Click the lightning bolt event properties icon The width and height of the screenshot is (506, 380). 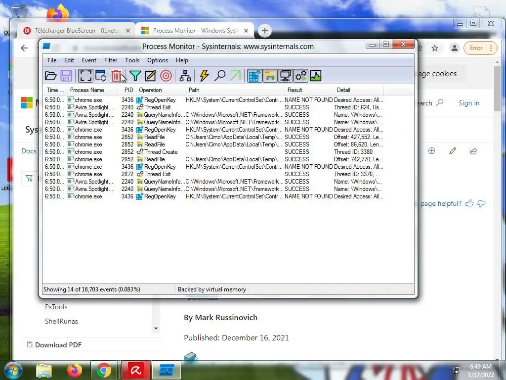204,76
